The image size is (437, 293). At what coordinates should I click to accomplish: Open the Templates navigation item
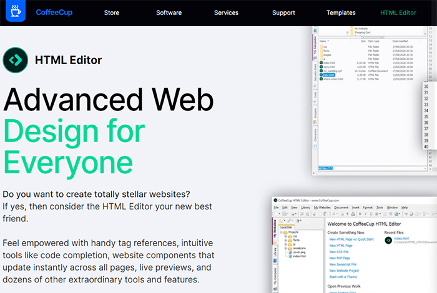(x=340, y=12)
